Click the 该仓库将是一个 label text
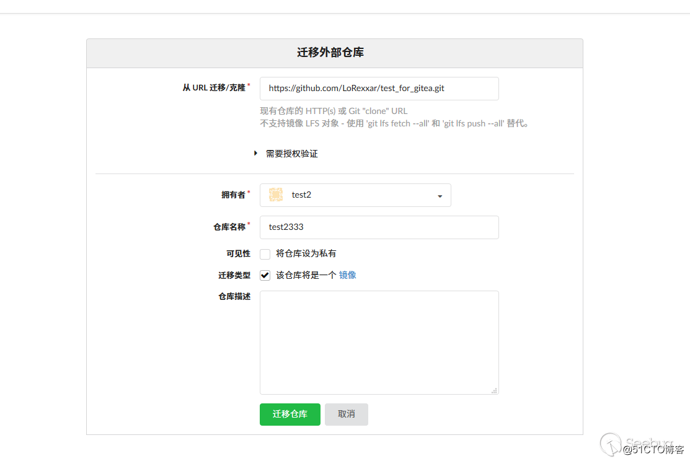The height and width of the screenshot is (461, 690). [306, 275]
